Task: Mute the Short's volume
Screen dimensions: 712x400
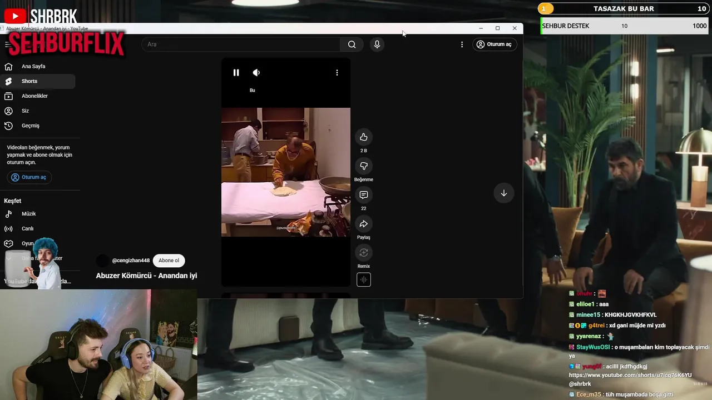Action: [256, 73]
